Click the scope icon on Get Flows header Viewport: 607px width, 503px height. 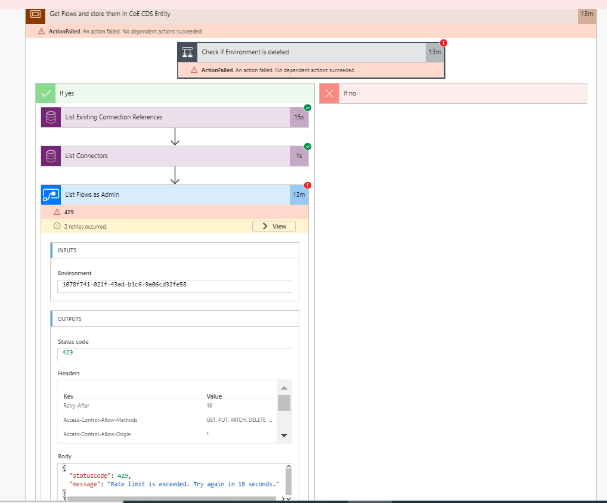[35, 14]
